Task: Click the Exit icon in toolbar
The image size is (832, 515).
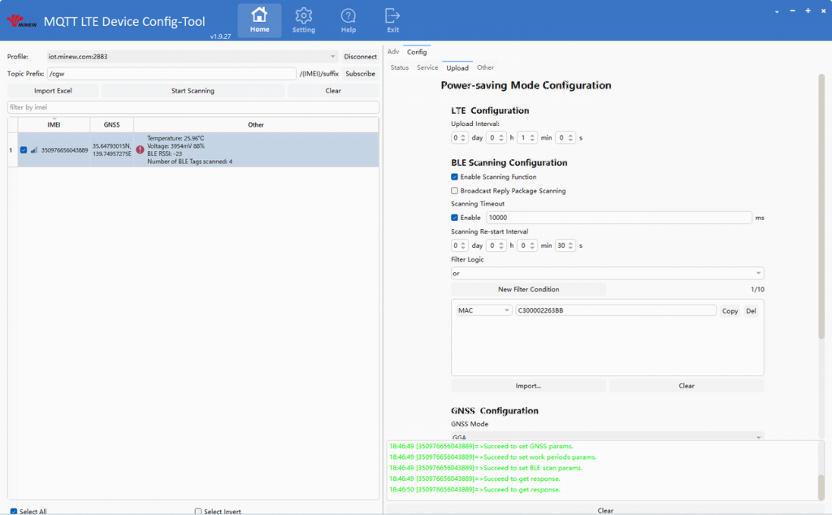Action: [392, 20]
